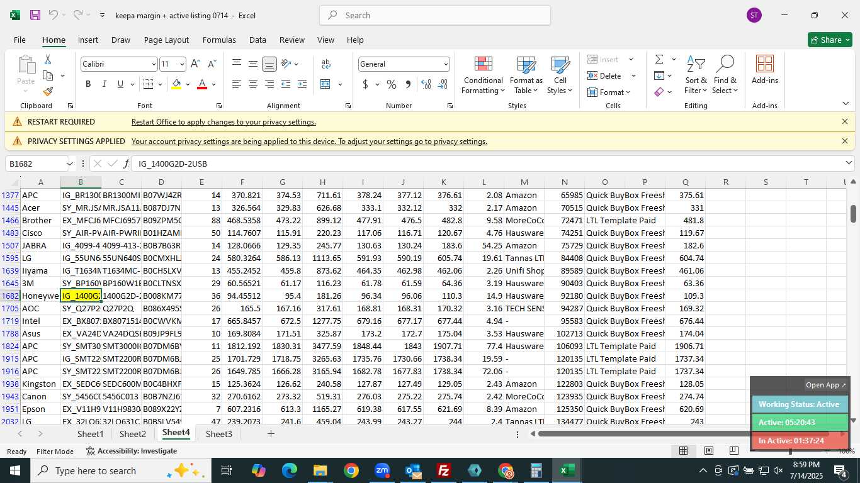Screen dimensions: 860x483
Task: Click the Save icon in title bar
Action: click(x=35, y=15)
